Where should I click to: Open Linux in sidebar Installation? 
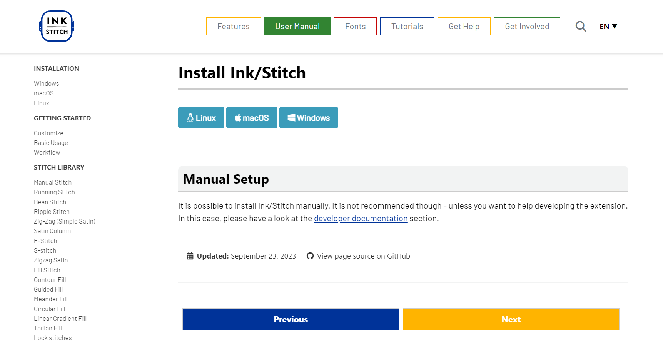point(41,103)
